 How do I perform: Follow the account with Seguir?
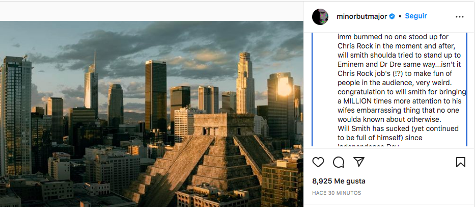(x=416, y=16)
